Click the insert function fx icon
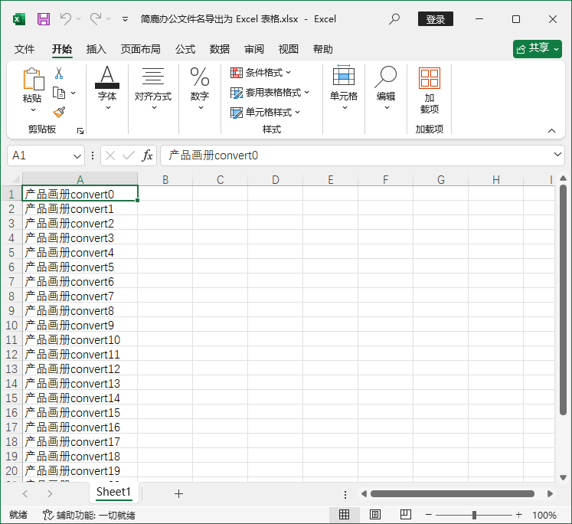572x524 pixels. (x=148, y=156)
